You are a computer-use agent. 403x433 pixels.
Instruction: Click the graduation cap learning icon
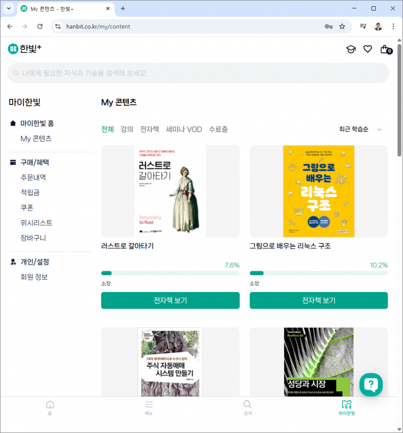pos(351,49)
